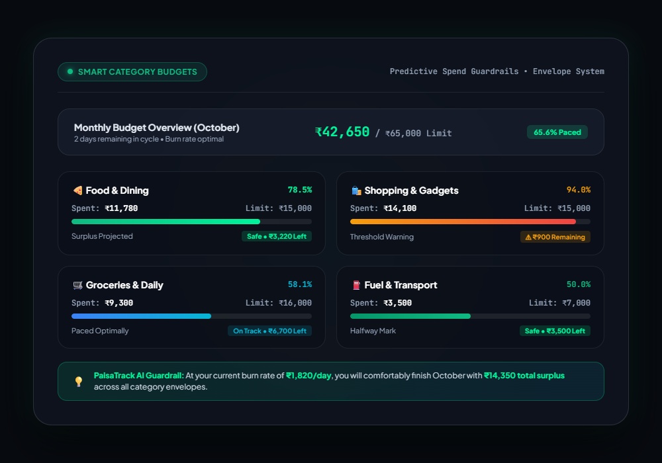Image resolution: width=662 pixels, height=463 pixels.
Task: Click the Spent ₹11,780 value
Action: click(x=121, y=208)
